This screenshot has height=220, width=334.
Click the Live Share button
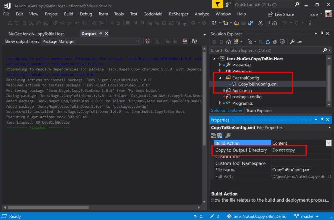281,14
